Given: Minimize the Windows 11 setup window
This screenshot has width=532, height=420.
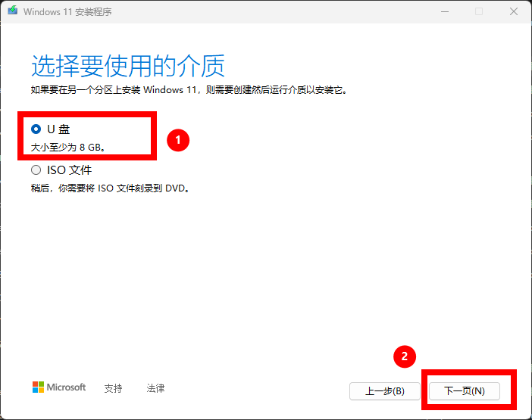Looking at the screenshot, I should (x=444, y=12).
